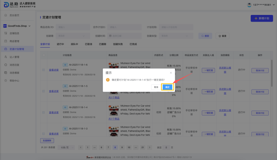Open the 创建类型 select dropdown

pos(176,36)
